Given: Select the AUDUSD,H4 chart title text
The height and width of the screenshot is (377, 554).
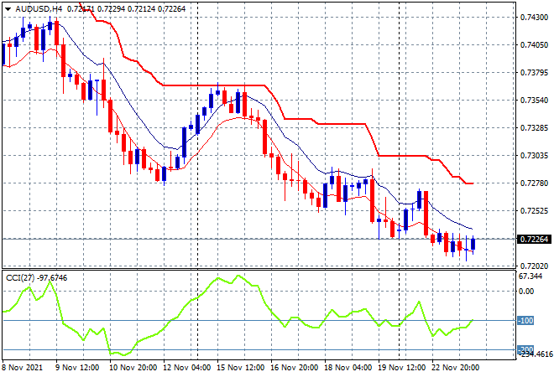Looking at the screenshot, I should (x=39, y=9).
